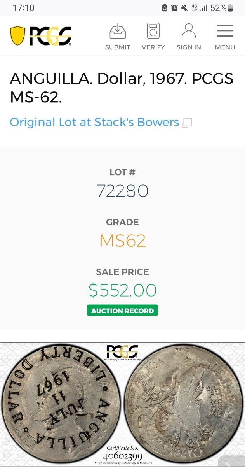This screenshot has height=467, width=245.
Task: Tap the battery icon in status bar
Action: coord(230,8)
